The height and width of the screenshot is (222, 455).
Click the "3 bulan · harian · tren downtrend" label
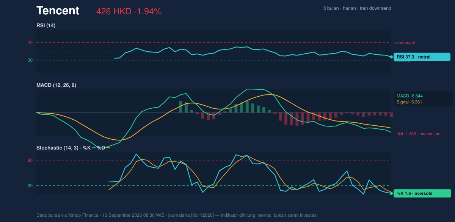point(357,8)
